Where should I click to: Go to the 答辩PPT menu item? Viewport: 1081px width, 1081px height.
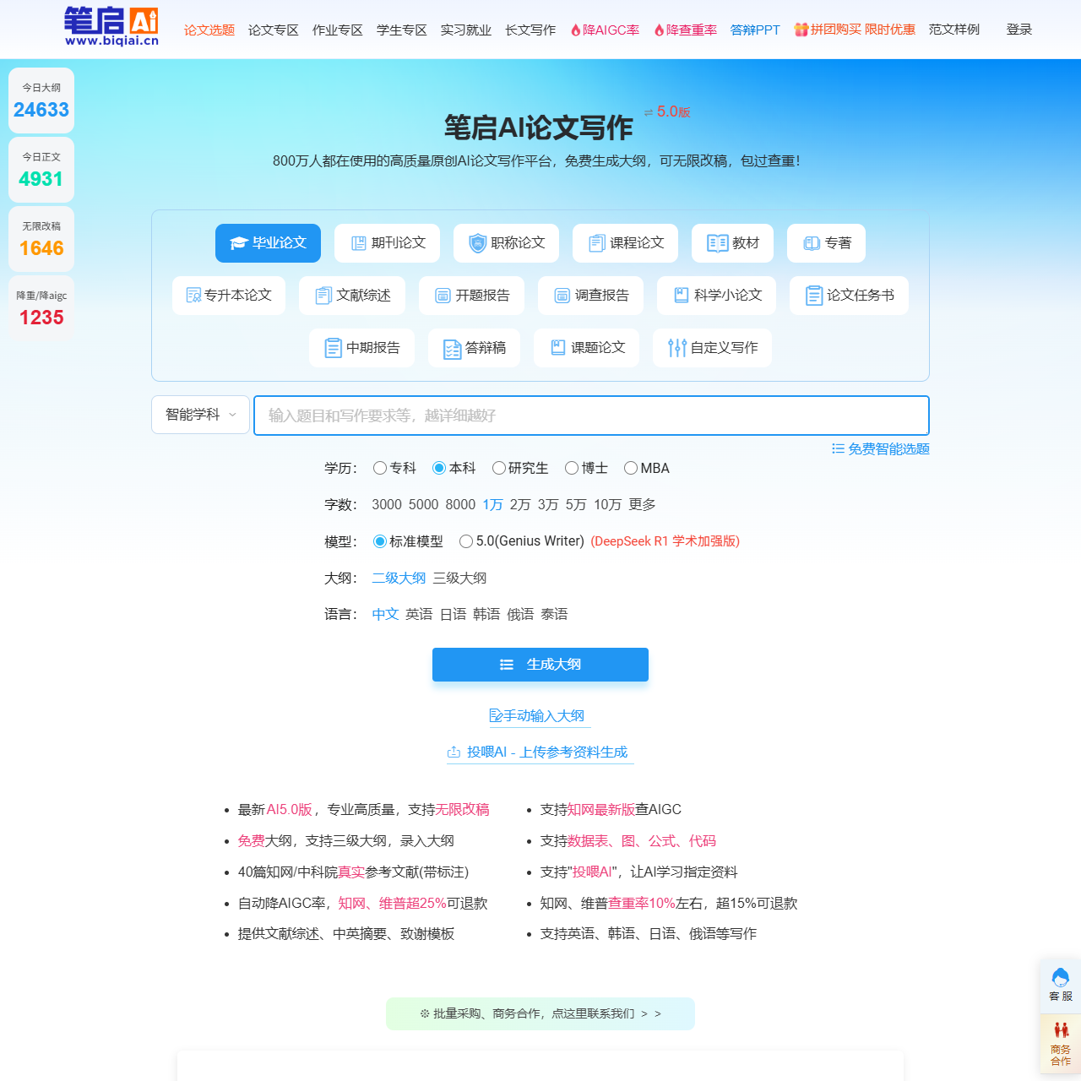coord(755,30)
